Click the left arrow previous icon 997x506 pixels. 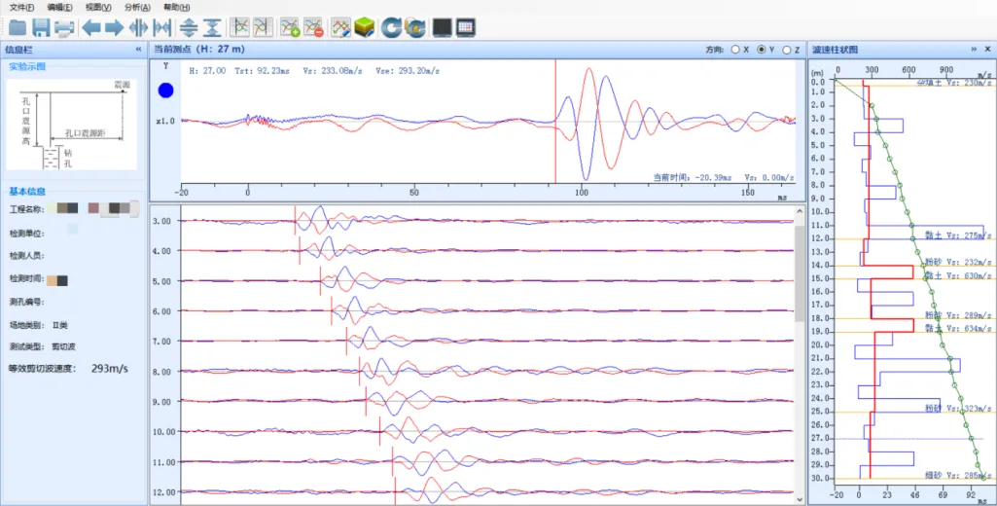tap(91, 27)
